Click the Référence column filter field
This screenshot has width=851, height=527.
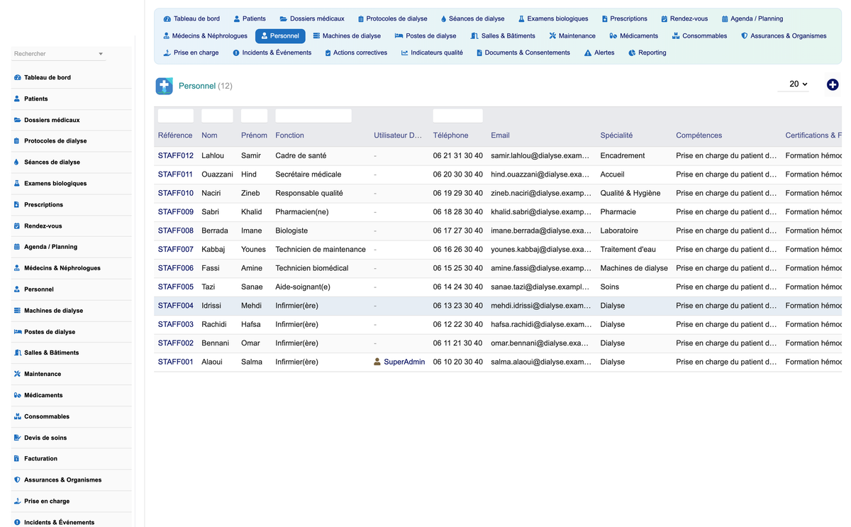tap(176, 116)
